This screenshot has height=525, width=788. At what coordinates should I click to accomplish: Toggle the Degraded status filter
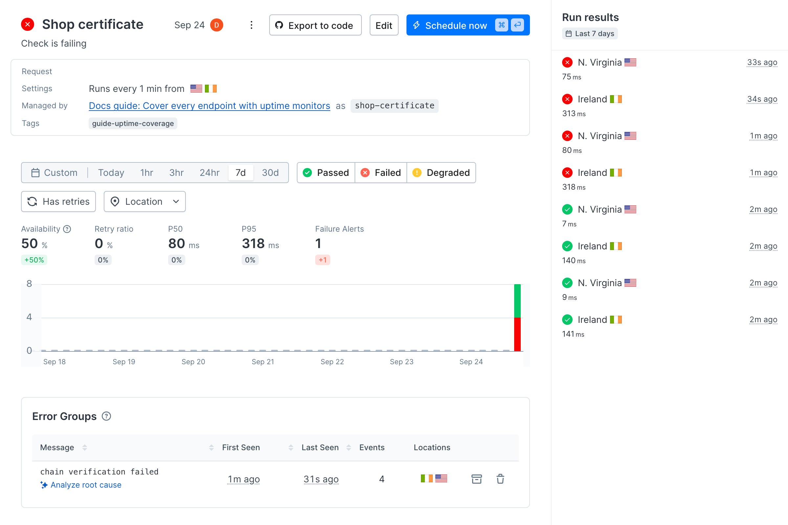(441, 173)
